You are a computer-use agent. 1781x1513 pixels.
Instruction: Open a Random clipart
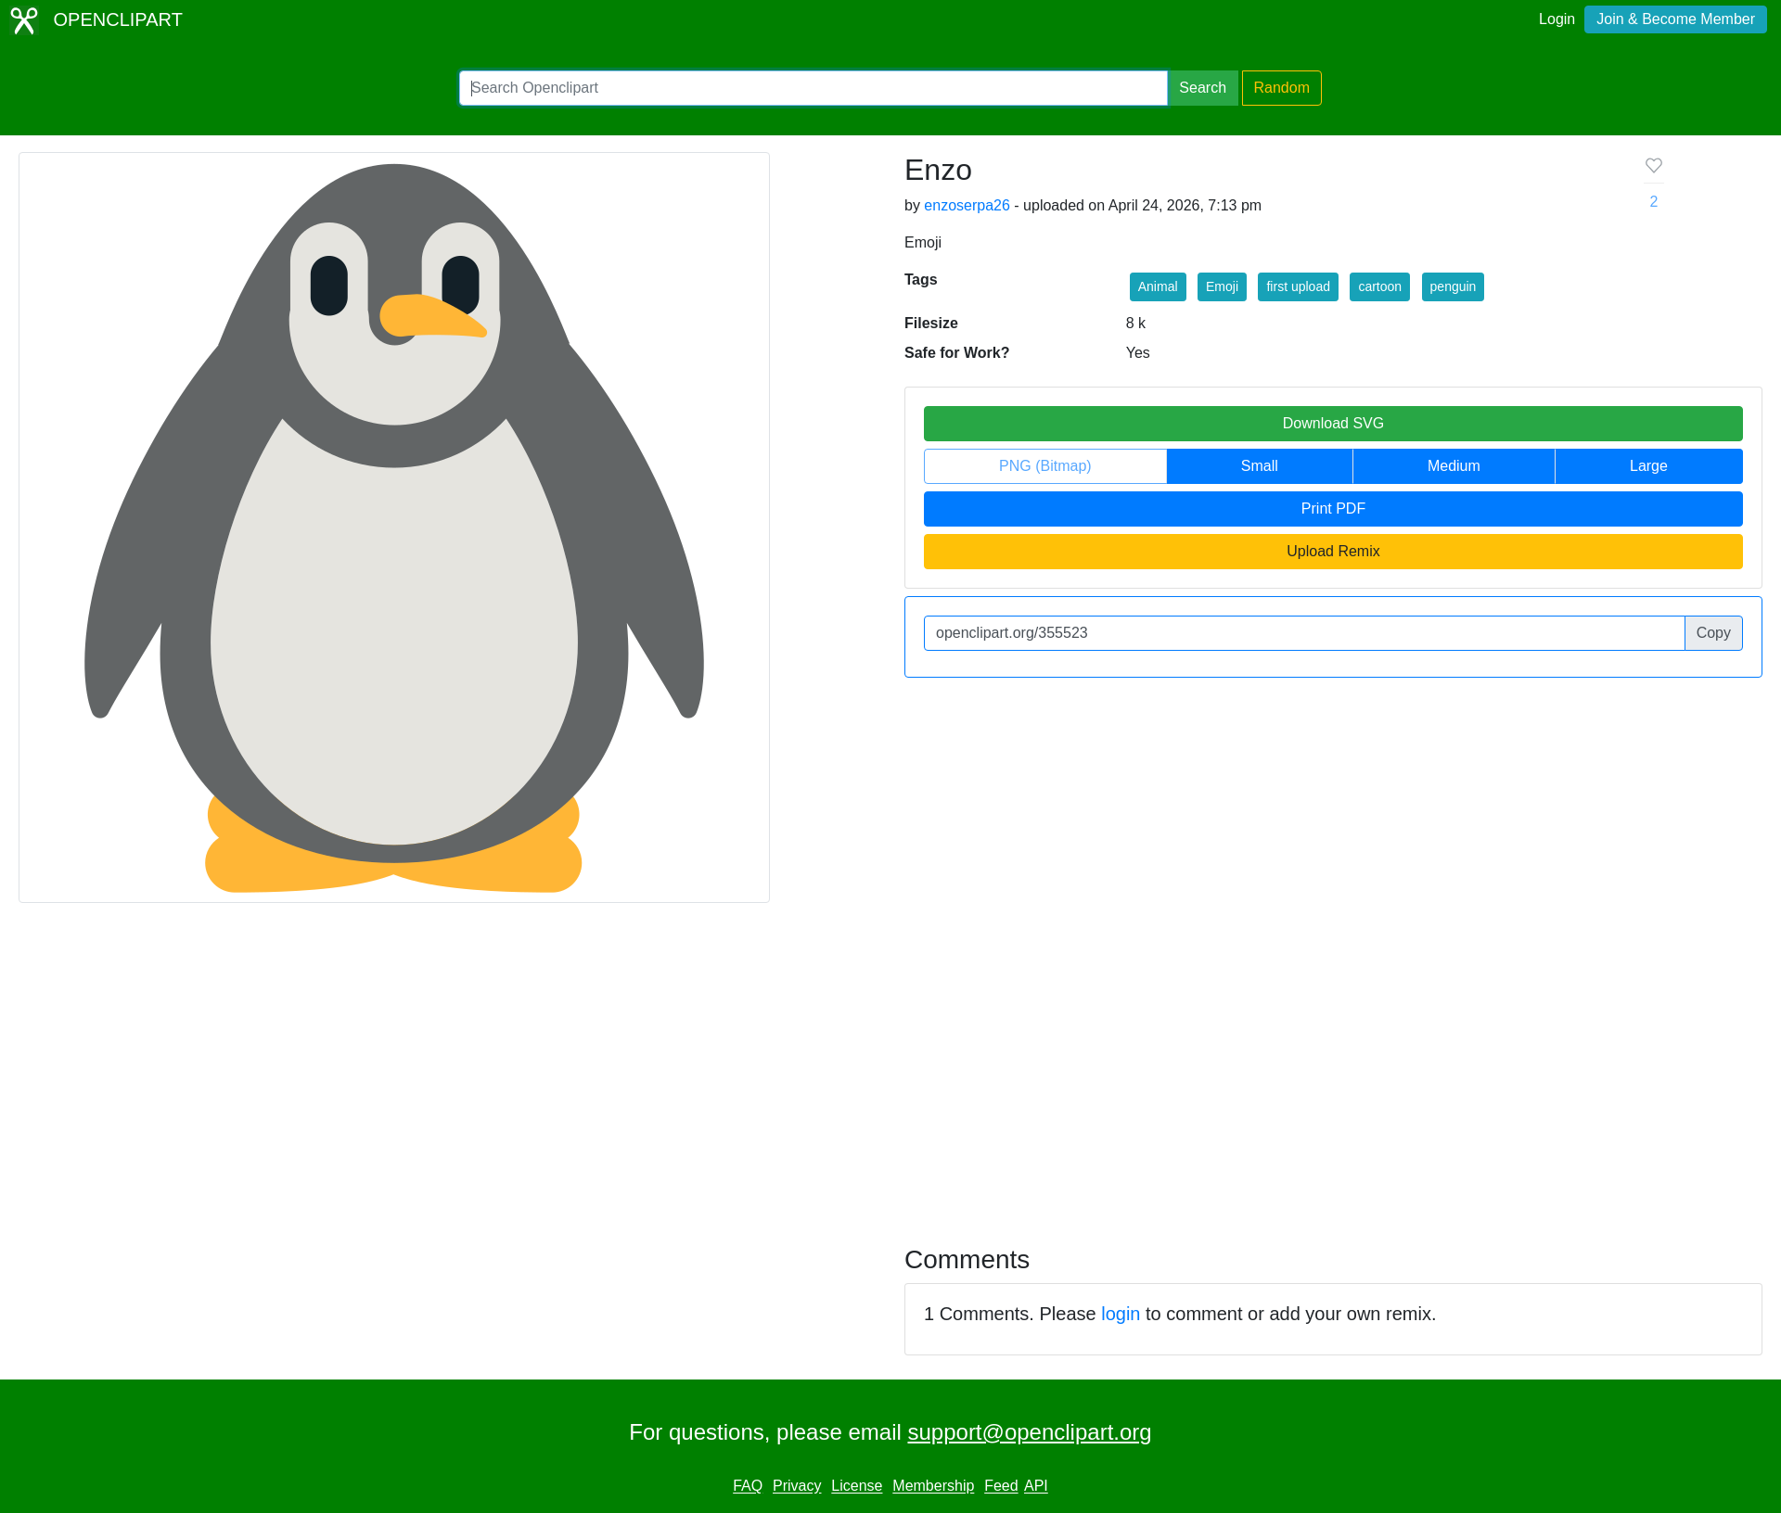(x=1281, y=88)
